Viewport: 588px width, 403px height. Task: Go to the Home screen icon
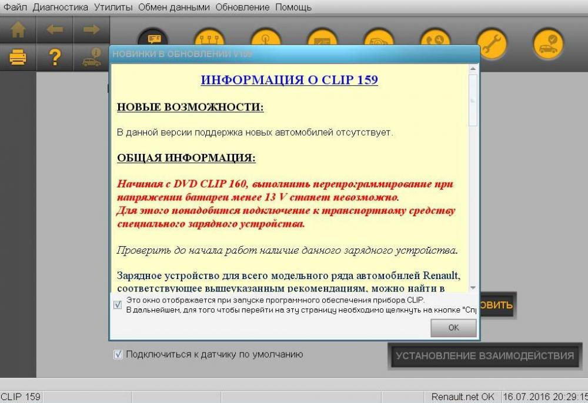[18, 29]
